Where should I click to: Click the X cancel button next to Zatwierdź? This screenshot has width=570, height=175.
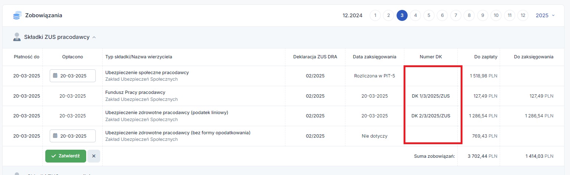[x=94, y=156]
